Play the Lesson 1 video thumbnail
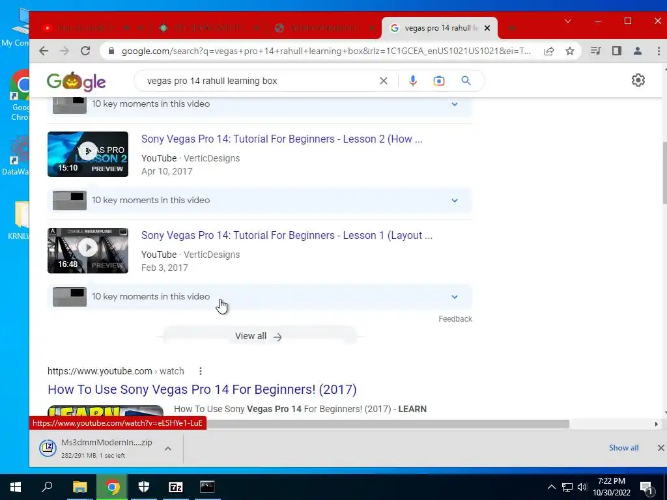This screenshot has height=500, width=667. (88, 251)
